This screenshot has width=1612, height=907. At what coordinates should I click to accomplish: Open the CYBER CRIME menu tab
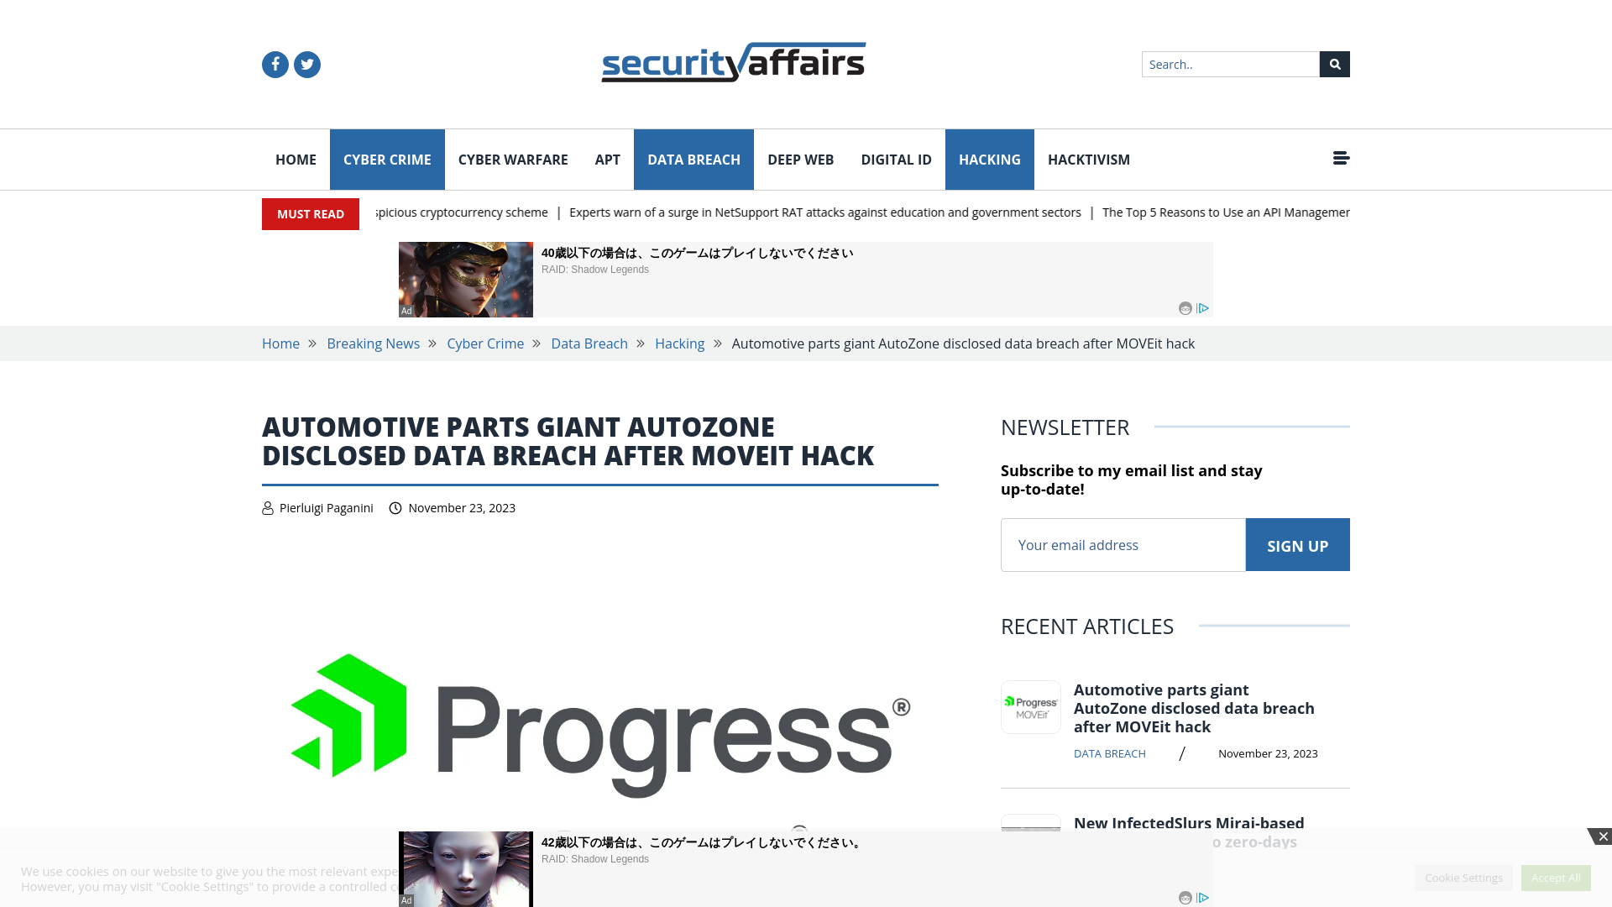[x=386, y=159]
